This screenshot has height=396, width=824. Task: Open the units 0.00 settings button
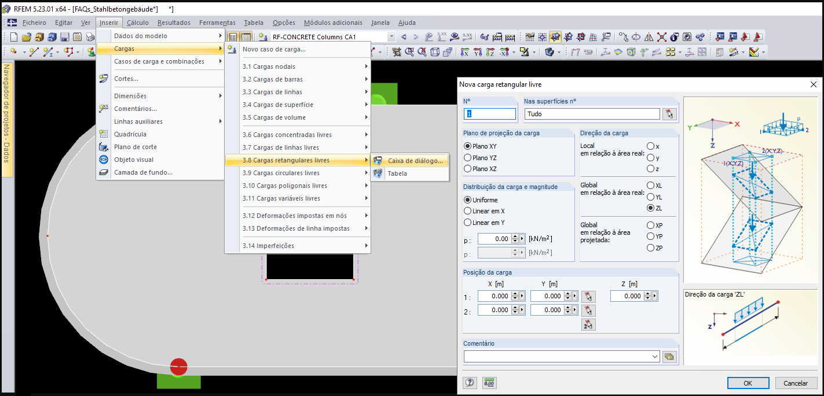pyautogui.click(x=489, y=383)
